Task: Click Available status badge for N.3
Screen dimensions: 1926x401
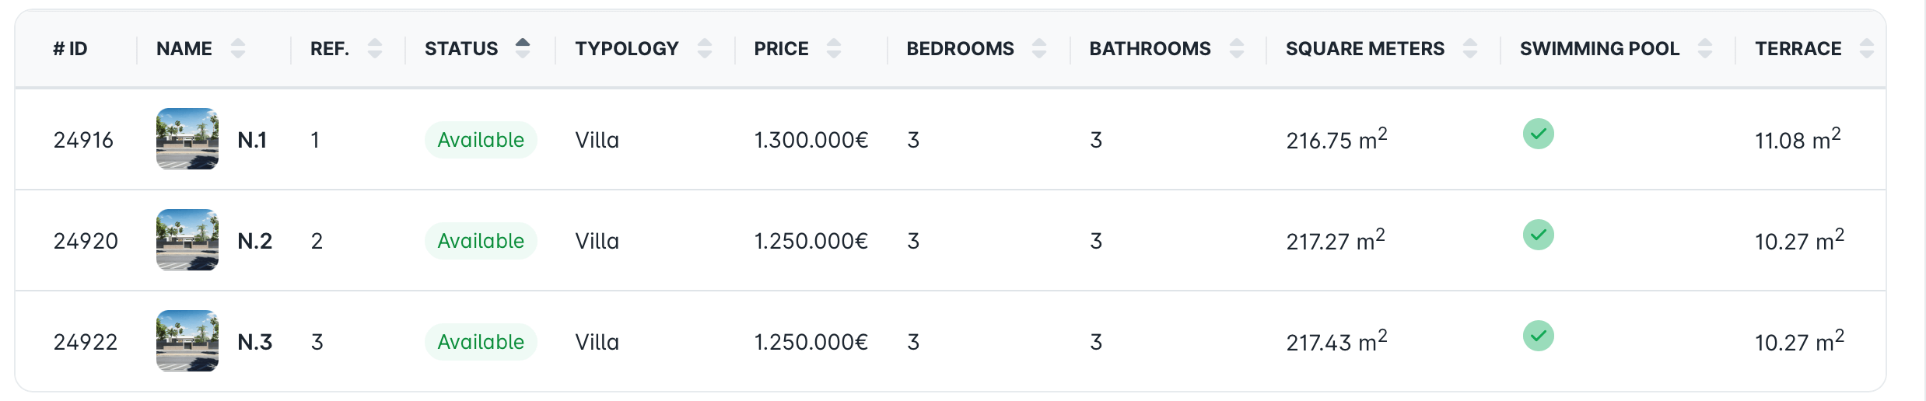Action: (481, 342)
